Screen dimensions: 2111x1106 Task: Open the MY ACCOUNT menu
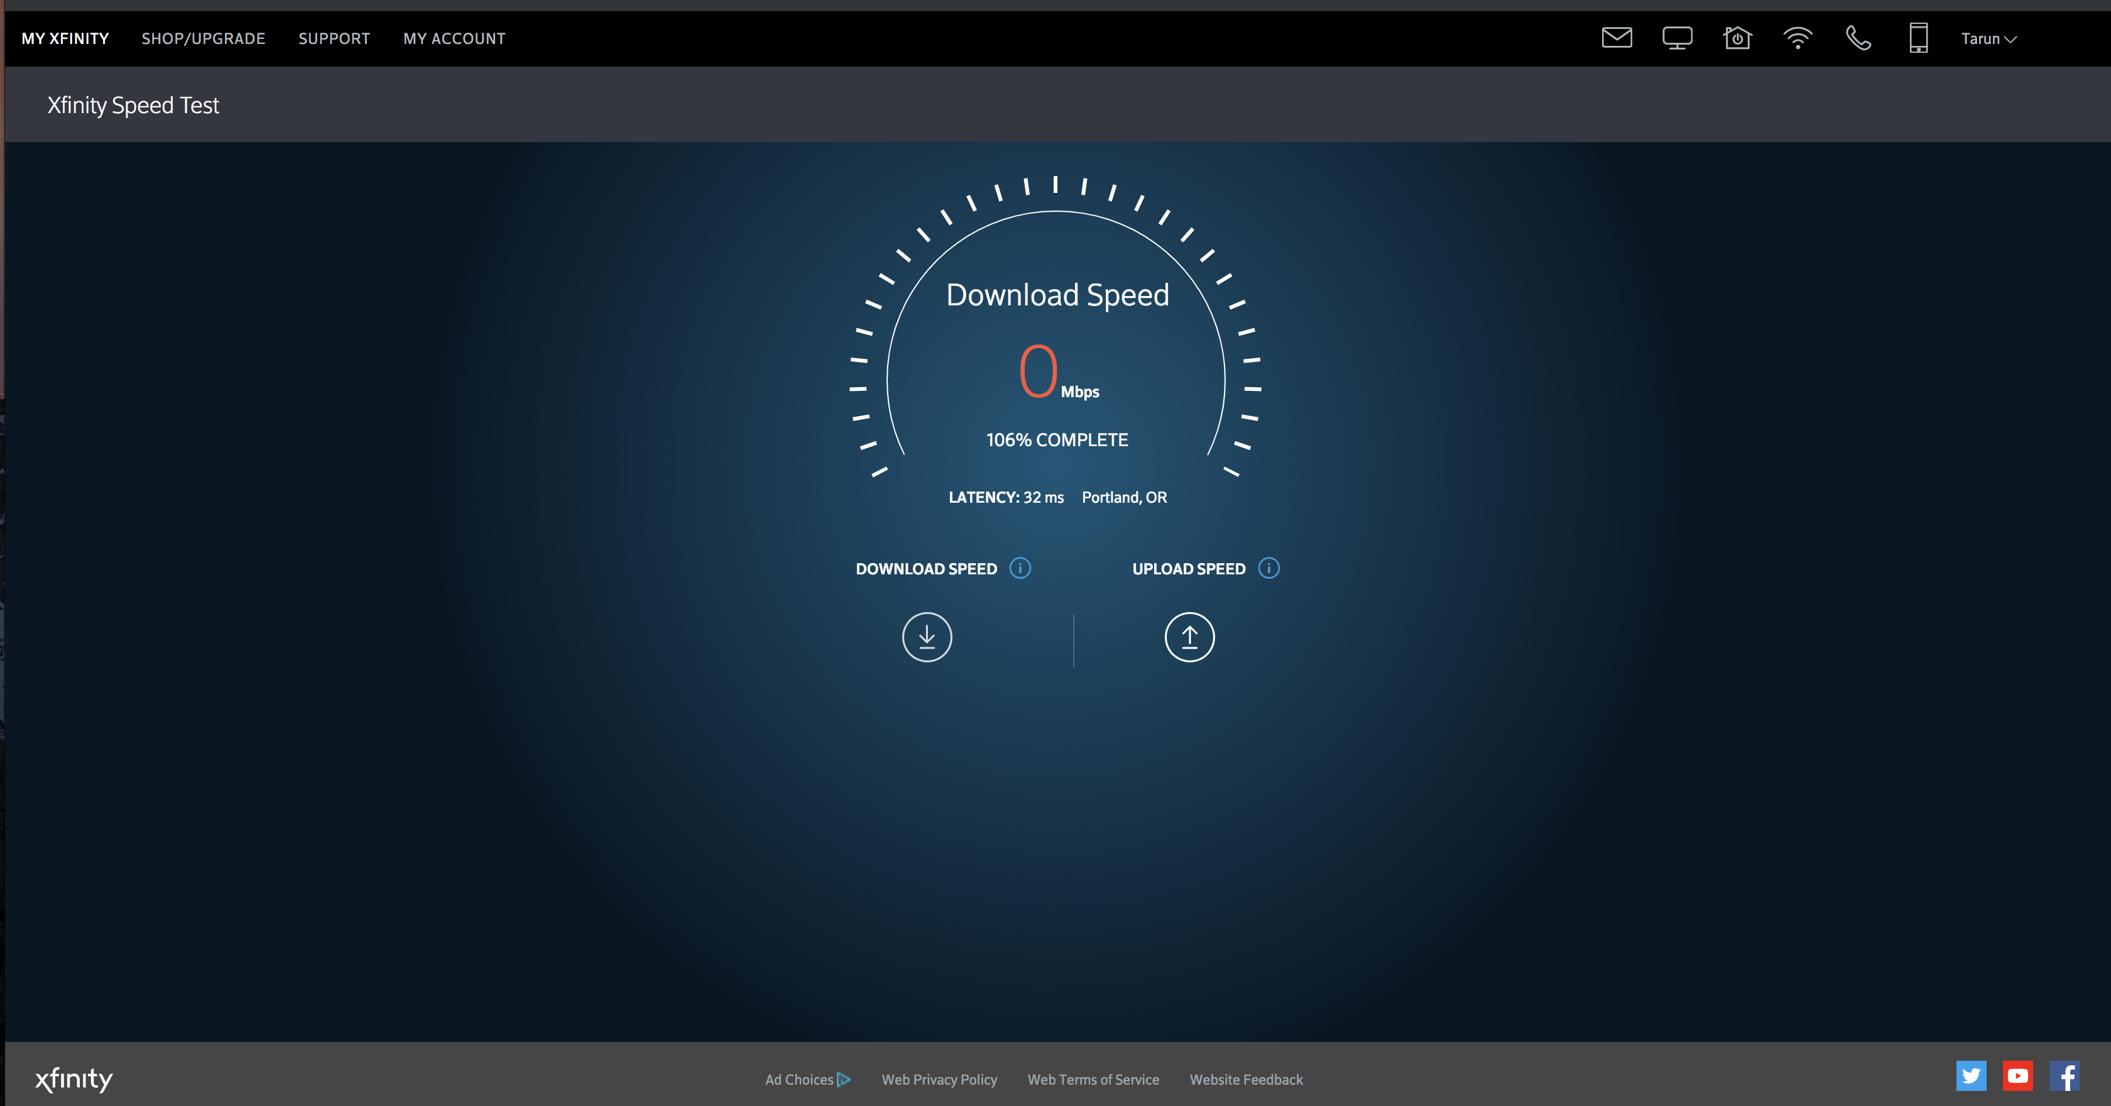click(x=454, y=38)
